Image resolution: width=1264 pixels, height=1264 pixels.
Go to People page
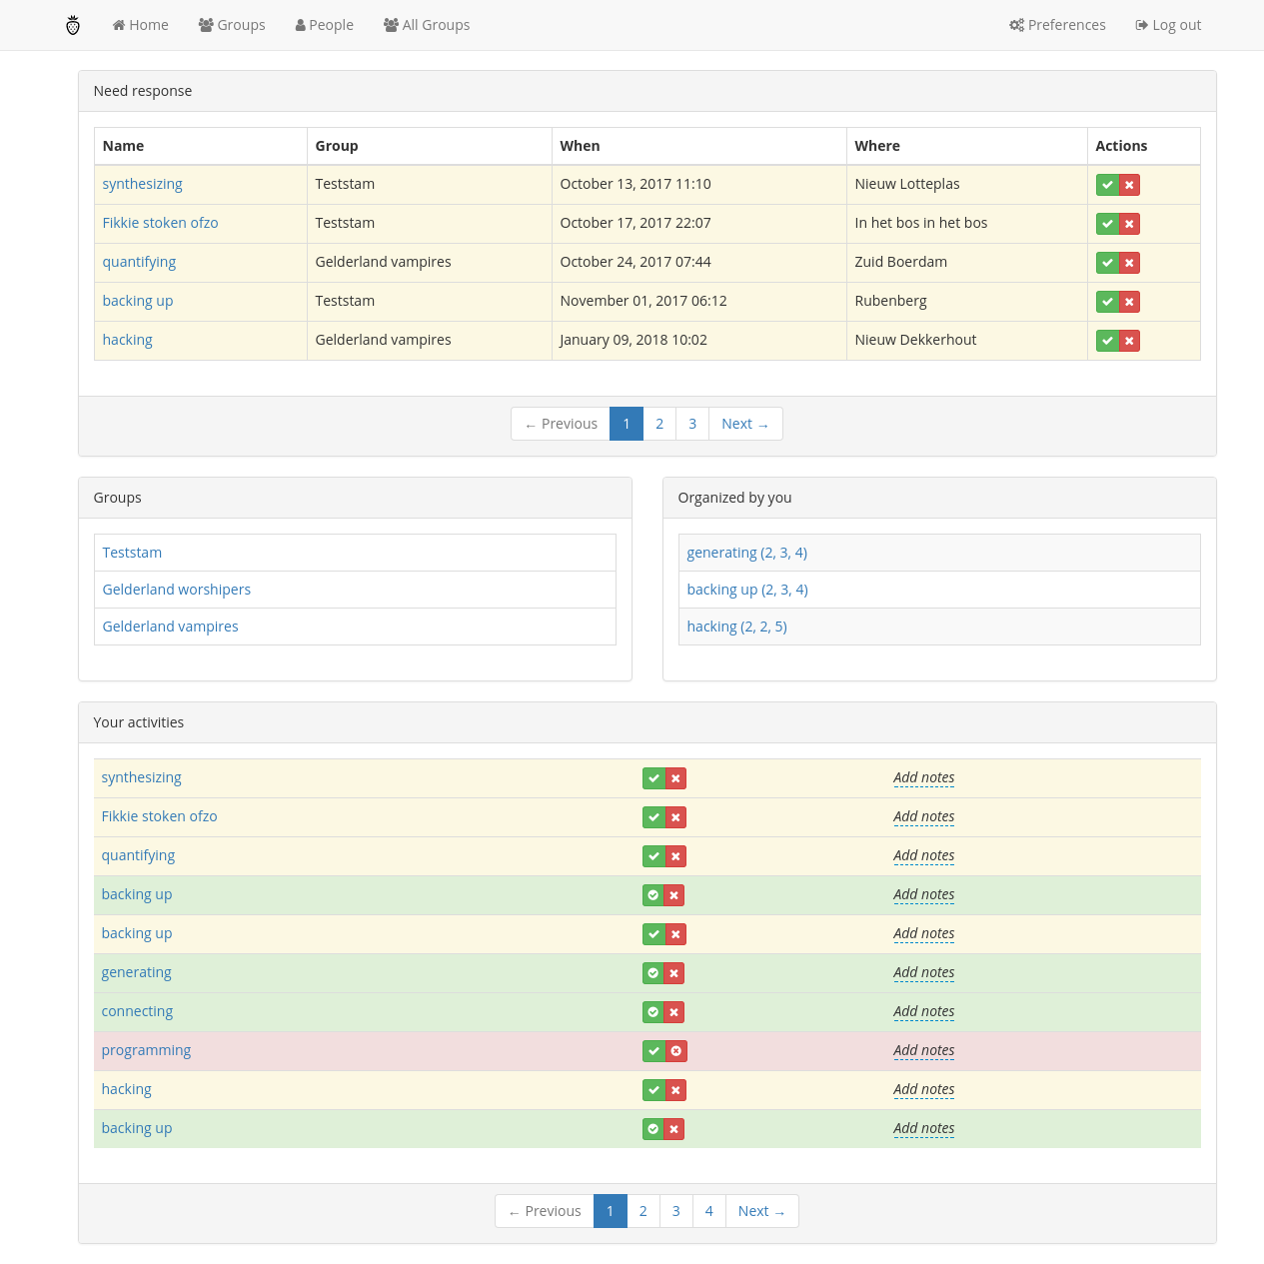point(325,25)
